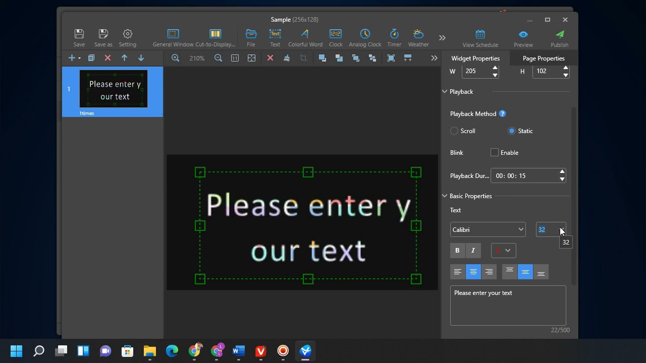Insert a Weather widget

418,38
